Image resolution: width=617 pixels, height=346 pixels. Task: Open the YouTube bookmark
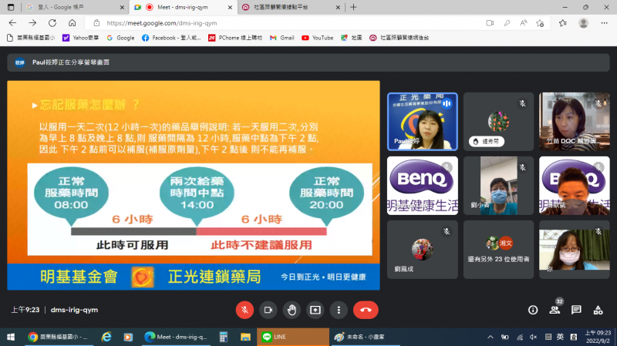pyautogui.click(x=318, y=38)
